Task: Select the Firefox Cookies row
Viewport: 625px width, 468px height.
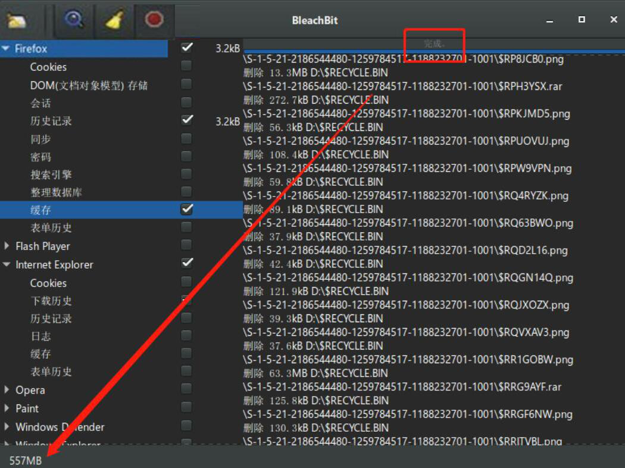Action: click(x=121, y=67)
